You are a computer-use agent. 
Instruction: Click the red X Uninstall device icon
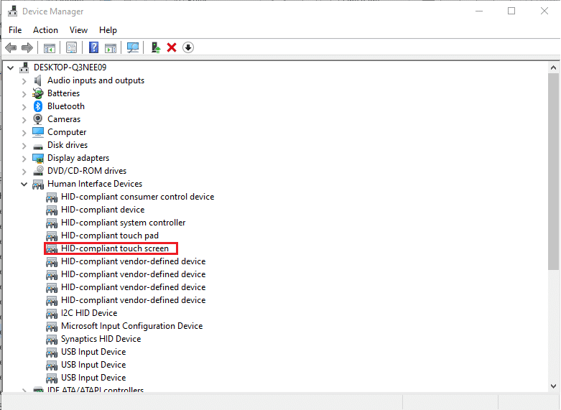pos(172,47)
